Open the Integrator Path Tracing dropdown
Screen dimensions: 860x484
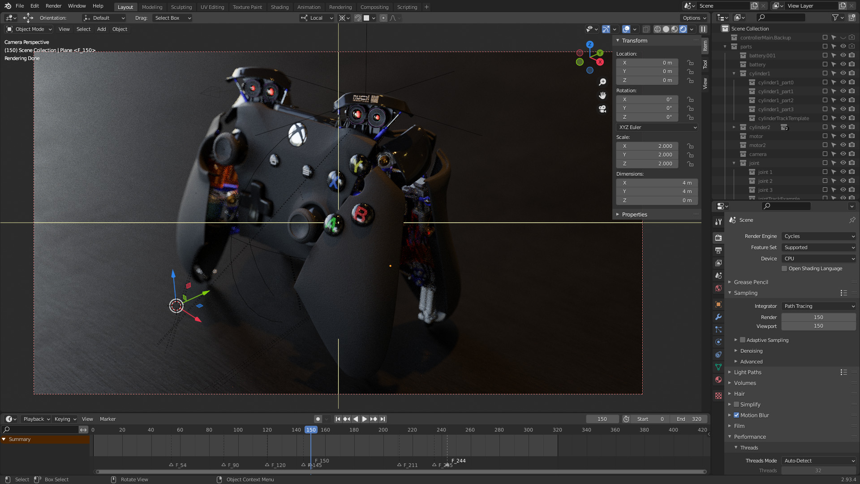click(819, 306)
